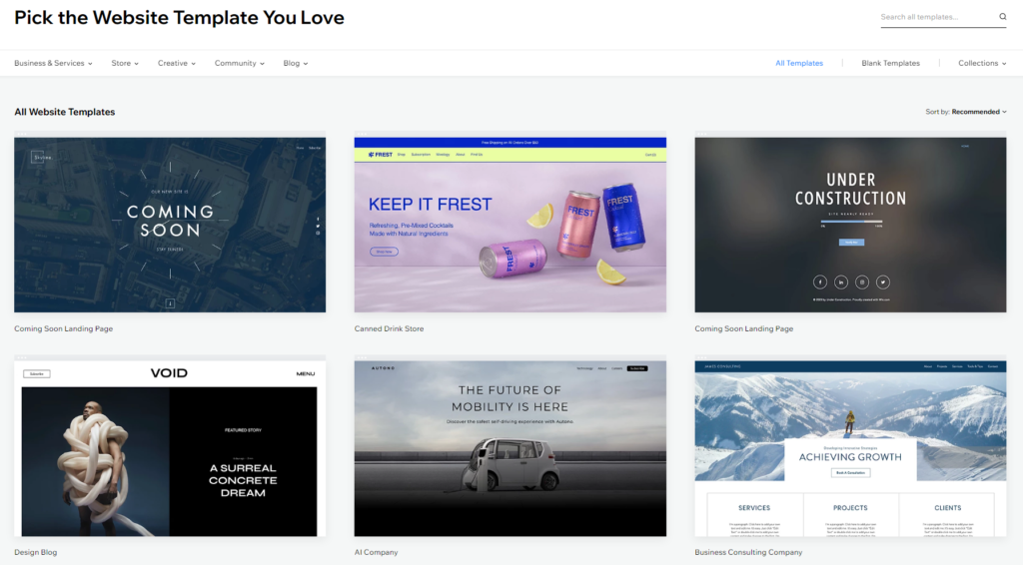
Task: Change the Sort by Recommended option
Action: (x=966, y=112)
